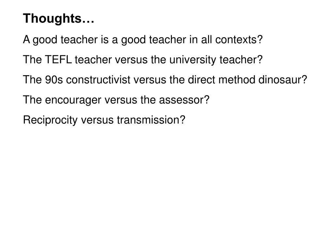Select the 90s constructivist versus dinosaur line
This screenshot has height=251, width=334.
165,80
